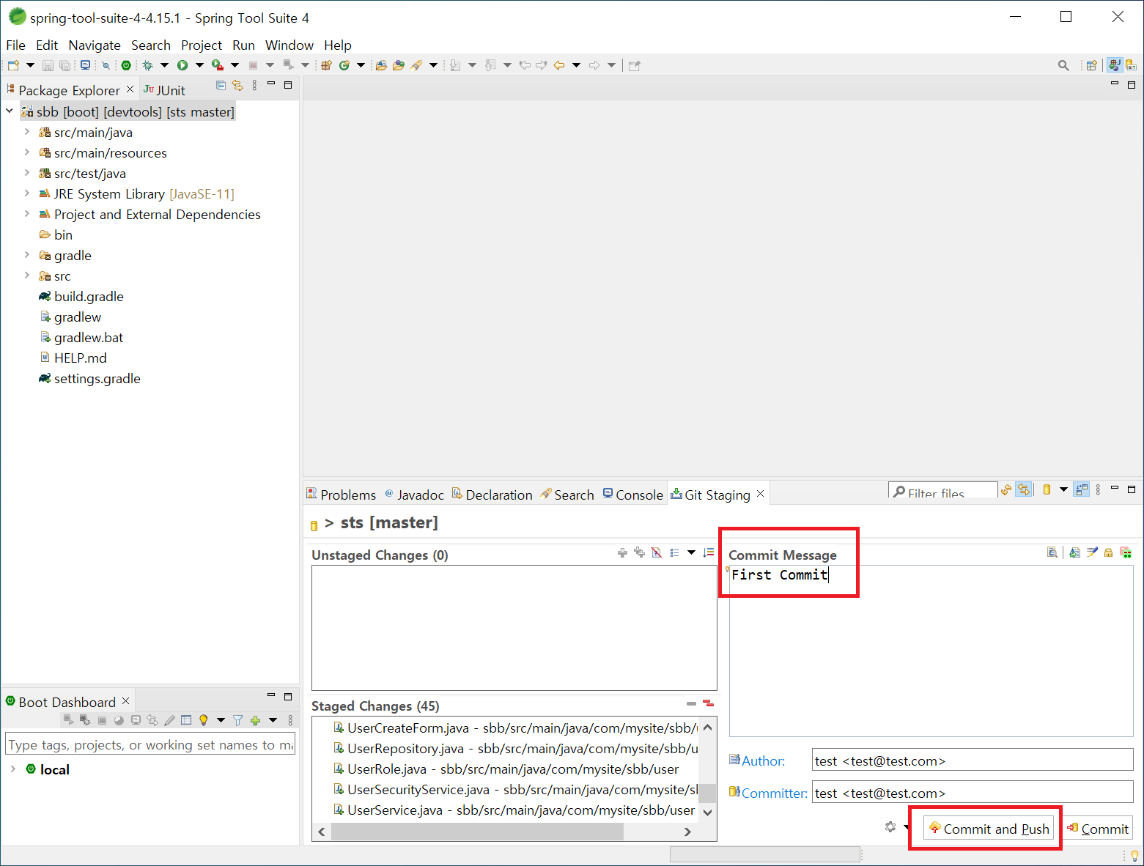This screenshot has height=866, width=1144.
Task: Open the Run button dropdown arrow
Action: pos(199,65)
